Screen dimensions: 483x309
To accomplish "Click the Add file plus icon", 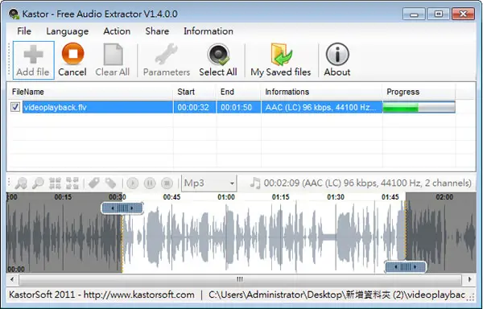I will click(33, 54).
